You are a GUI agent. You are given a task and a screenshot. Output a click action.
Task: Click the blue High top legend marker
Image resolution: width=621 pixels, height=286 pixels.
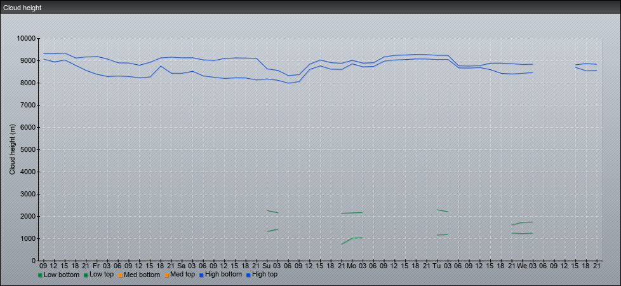pyautogui.click(x=248, y=275)
